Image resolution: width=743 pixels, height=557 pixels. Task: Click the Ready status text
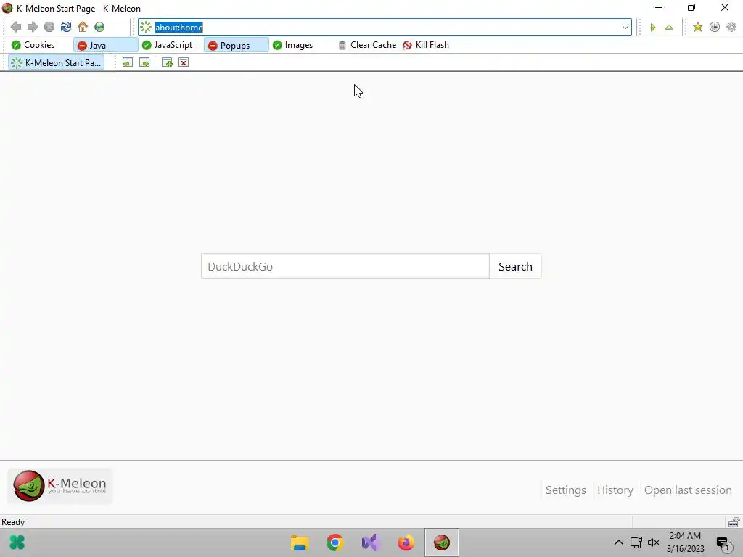coord(13,522)
